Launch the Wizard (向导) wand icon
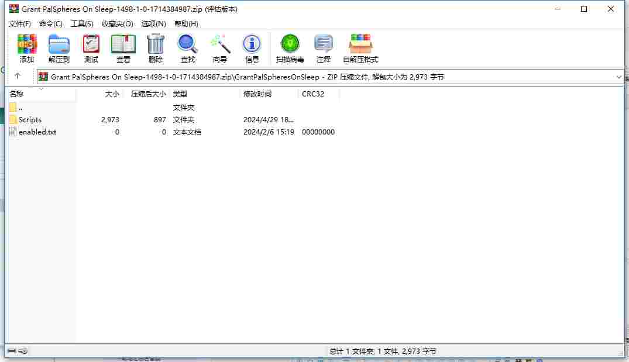The width and height of the screenshot is (629, 362). (x=220, y=44)
